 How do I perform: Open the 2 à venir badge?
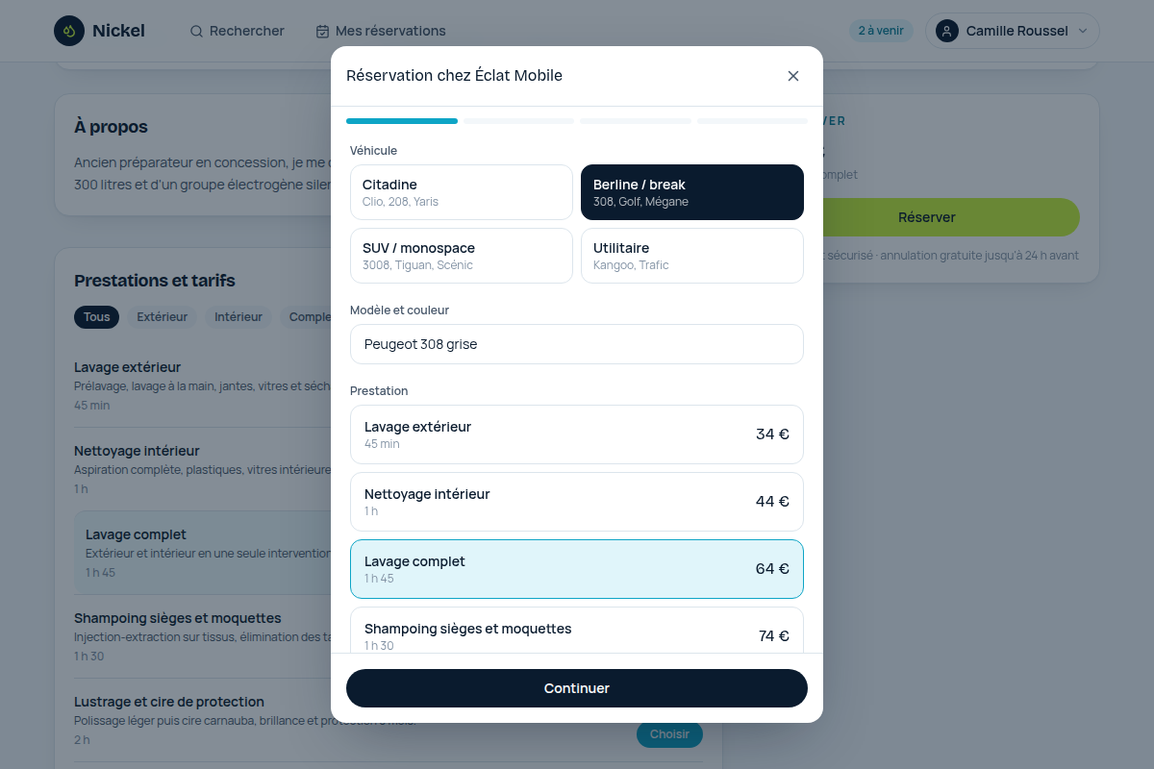coord(881,31)
